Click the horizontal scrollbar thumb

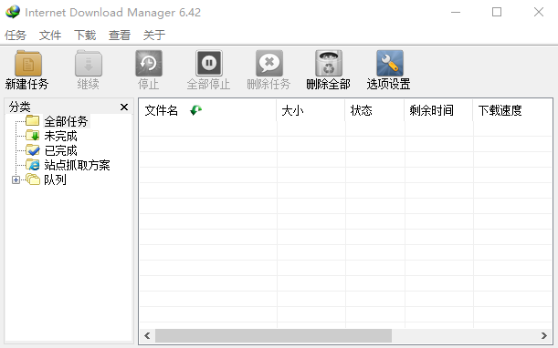[x=273, y=335]
